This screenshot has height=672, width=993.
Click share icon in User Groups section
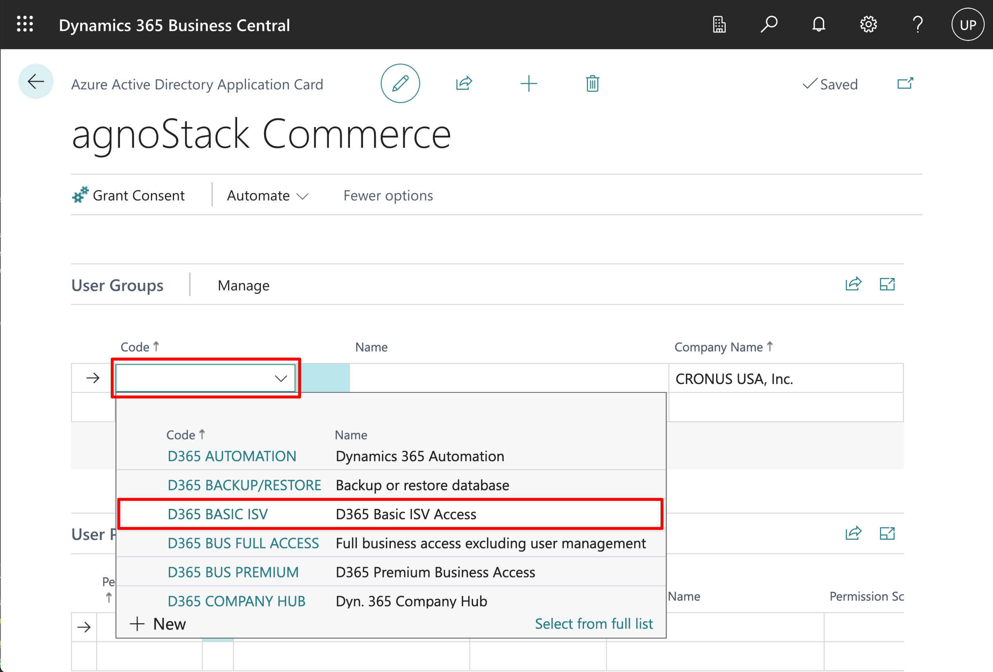853,284
